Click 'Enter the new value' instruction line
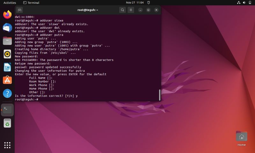255x153 pixels. tap(61, 74)
